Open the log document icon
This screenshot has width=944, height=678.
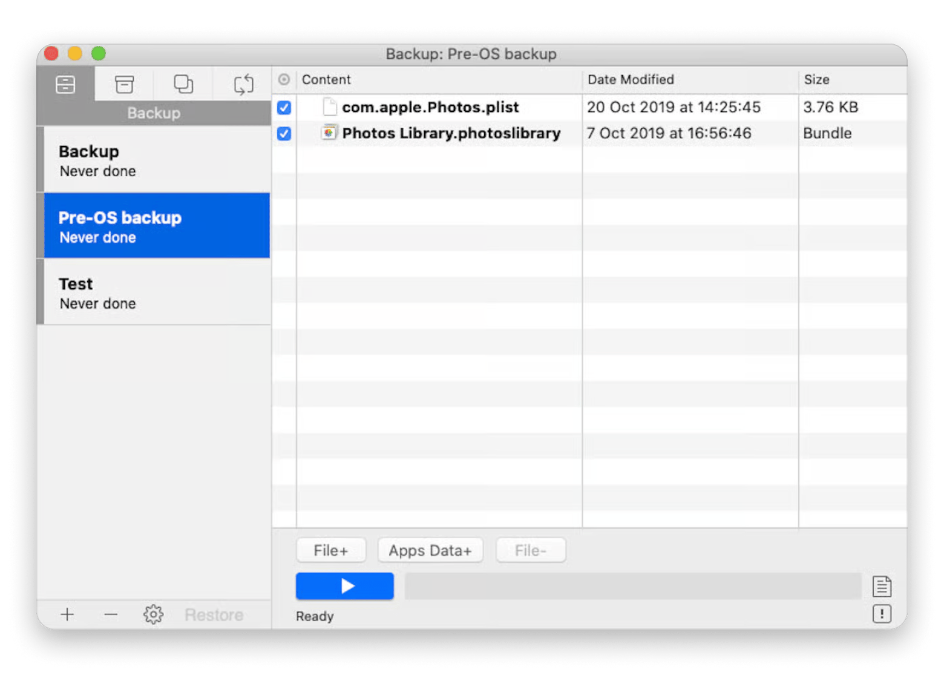882,586
